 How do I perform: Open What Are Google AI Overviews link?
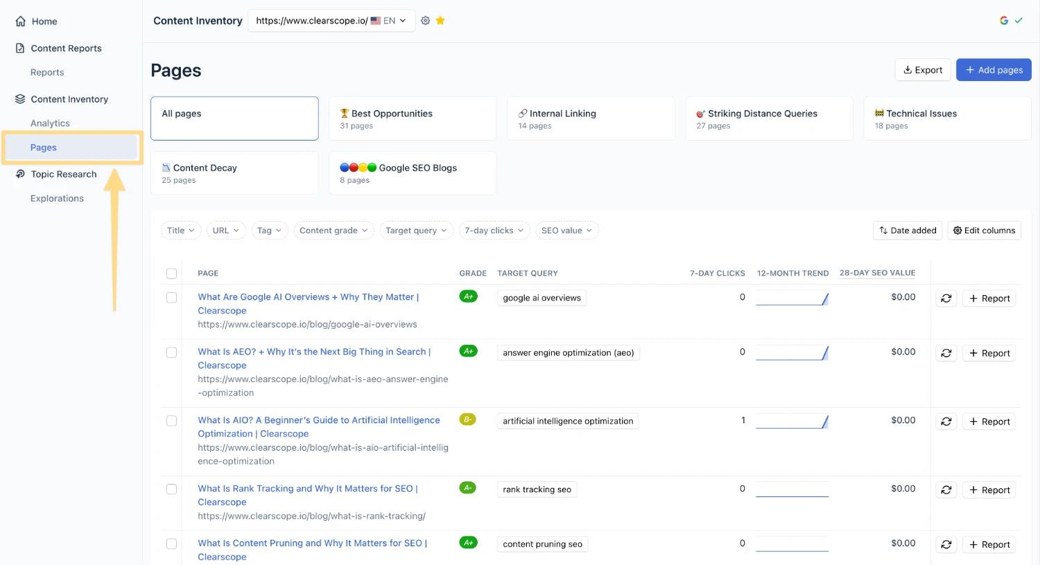309,303
